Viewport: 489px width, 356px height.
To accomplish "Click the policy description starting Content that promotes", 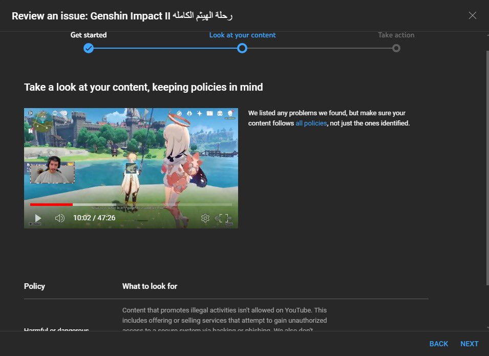I will coord(225,320).
